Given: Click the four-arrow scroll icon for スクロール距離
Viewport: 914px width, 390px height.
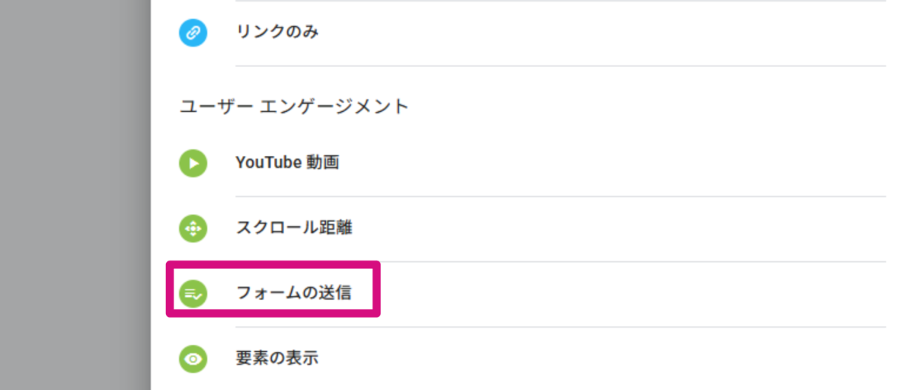Looking at the screenshot, I should 193,228.
